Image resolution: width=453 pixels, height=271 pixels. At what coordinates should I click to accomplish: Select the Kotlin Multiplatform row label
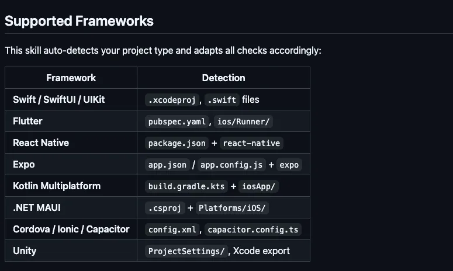click(x=57, y=186)
